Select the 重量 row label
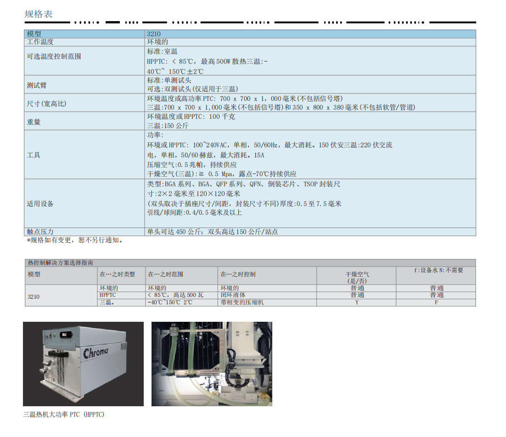 point(34,122)
